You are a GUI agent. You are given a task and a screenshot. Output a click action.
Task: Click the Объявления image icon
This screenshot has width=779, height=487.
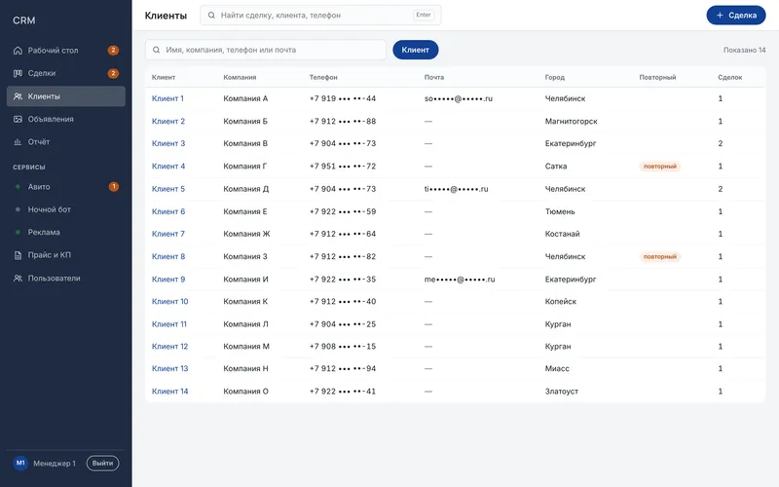point(18,119)
